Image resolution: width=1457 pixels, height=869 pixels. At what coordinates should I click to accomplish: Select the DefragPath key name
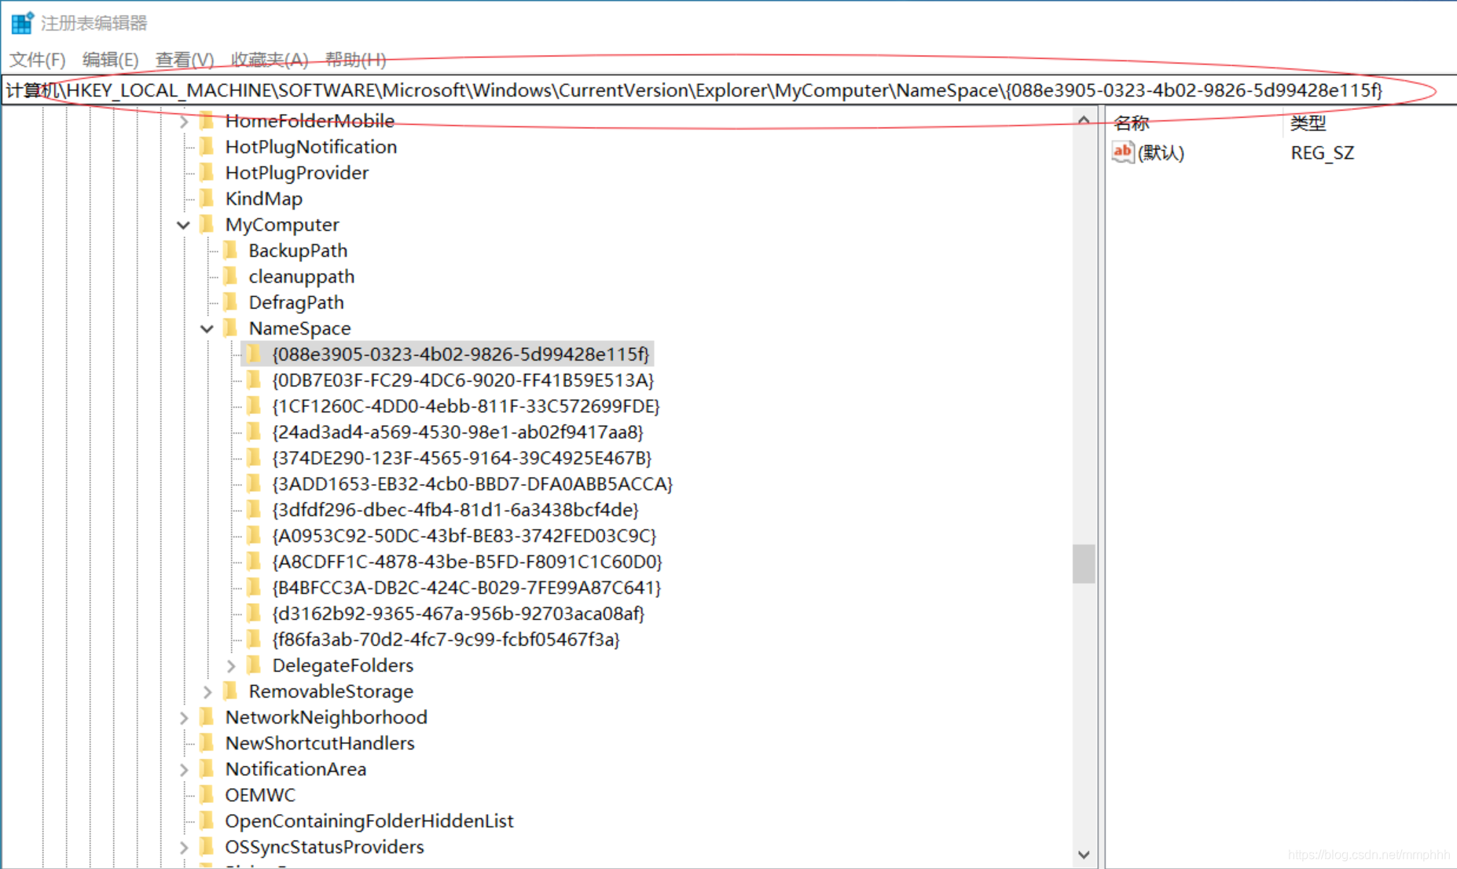[x=296, y=302]
